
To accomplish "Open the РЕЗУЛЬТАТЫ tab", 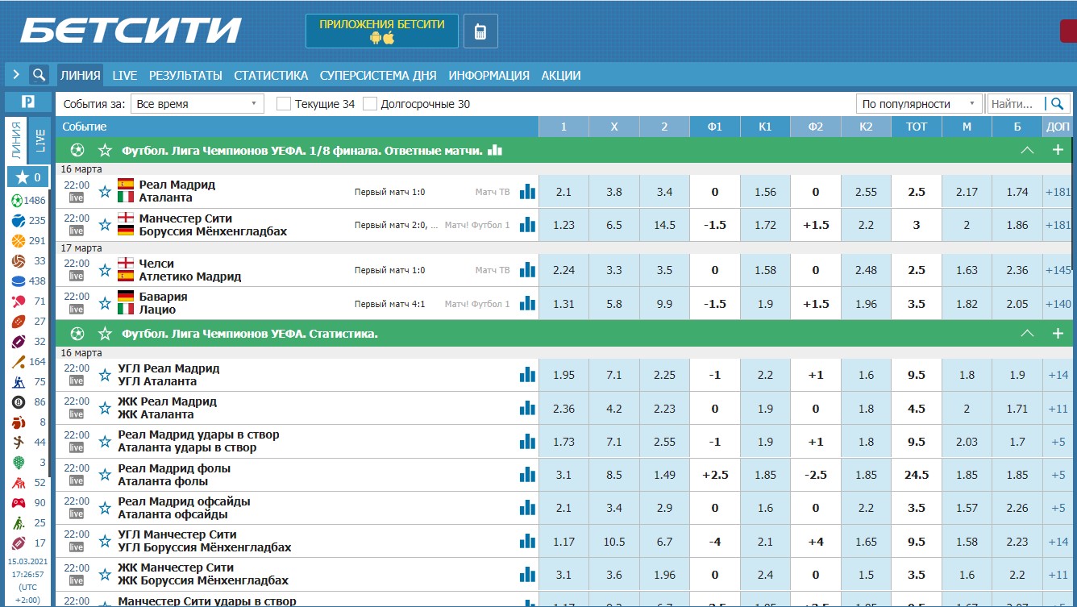I will click(185, 75).
